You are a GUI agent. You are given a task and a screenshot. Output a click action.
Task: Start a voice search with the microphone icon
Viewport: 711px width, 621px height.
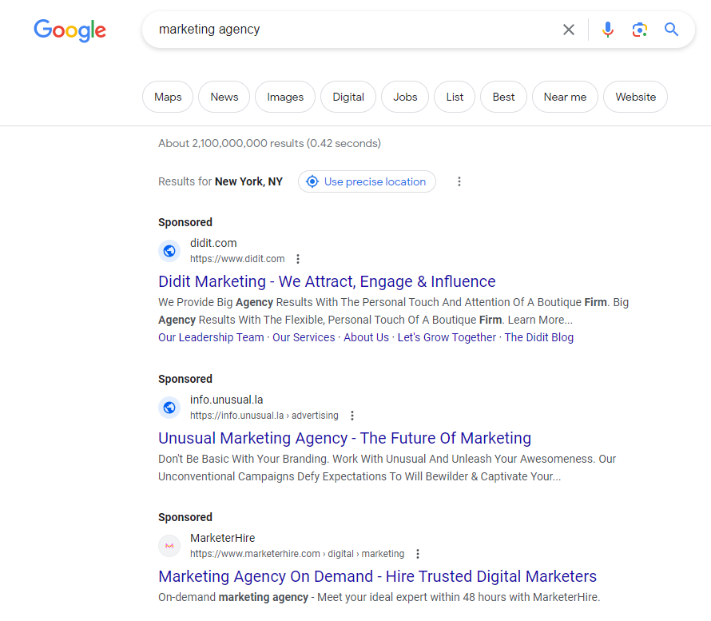608,29
